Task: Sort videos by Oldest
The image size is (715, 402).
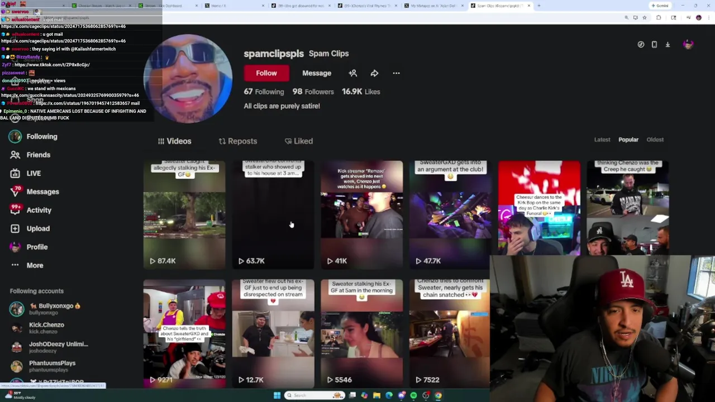Action: tap(655, 140)
